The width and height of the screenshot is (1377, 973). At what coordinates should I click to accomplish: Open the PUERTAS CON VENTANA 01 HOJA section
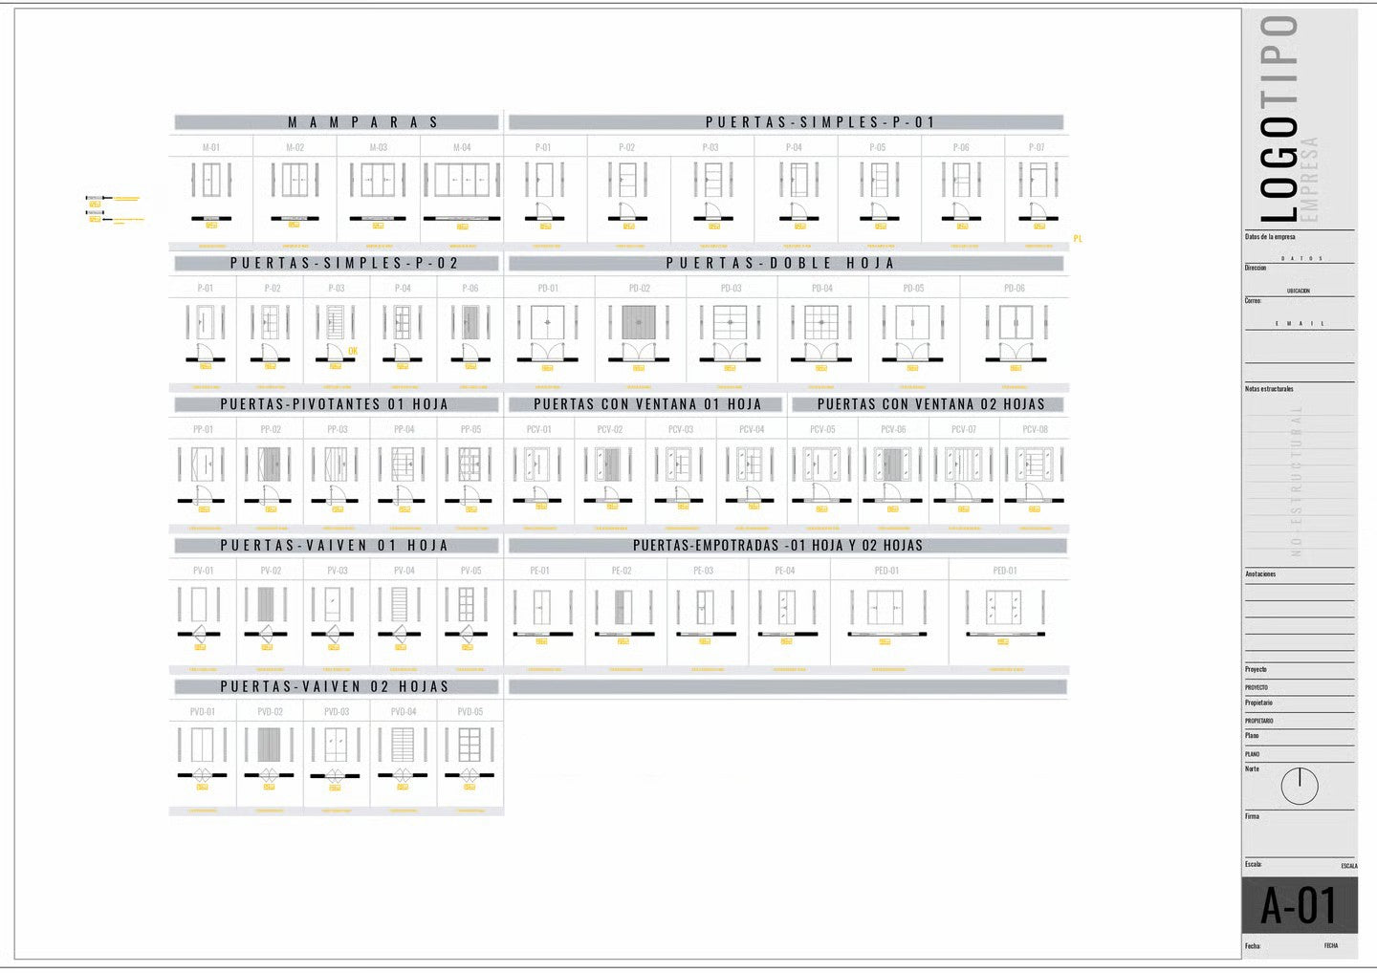[x=648, y=404]
